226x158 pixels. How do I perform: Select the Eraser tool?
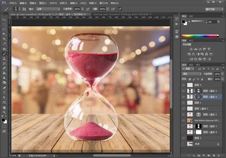tap(4, 68)
